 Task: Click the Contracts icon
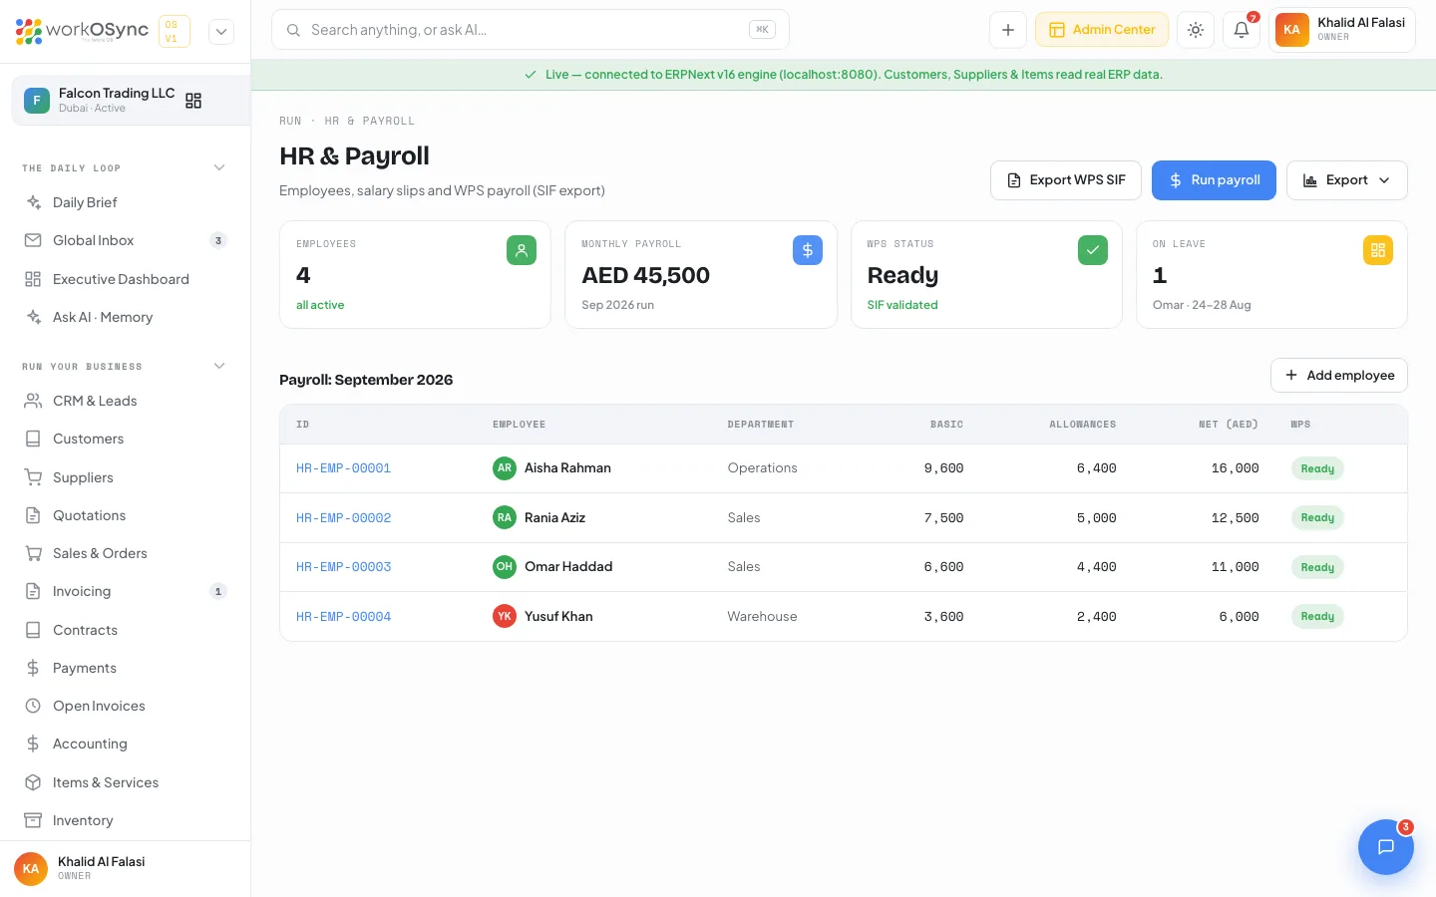point(33,630)
